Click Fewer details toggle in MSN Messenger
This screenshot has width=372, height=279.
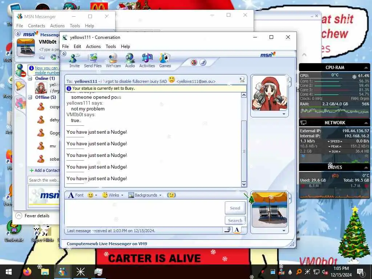pyautogui.click(x=32, y=216)
